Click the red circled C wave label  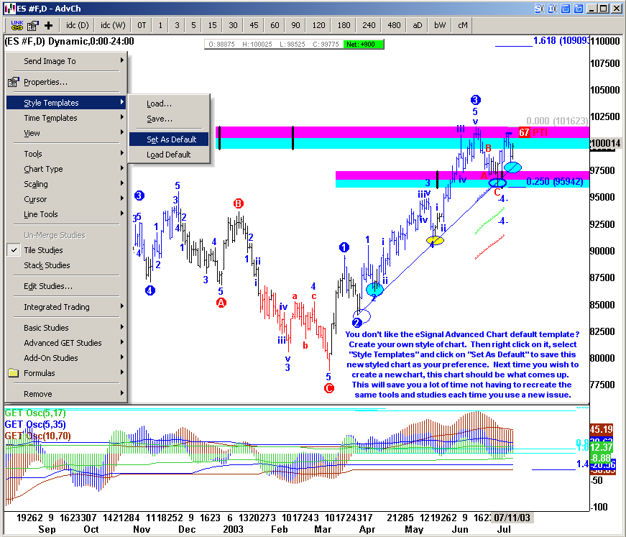click(329, 388)
